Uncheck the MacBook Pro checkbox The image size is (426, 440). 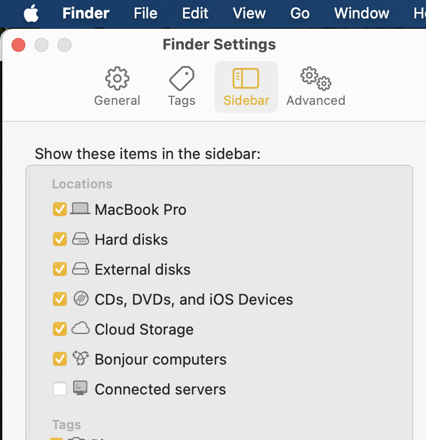59,209
